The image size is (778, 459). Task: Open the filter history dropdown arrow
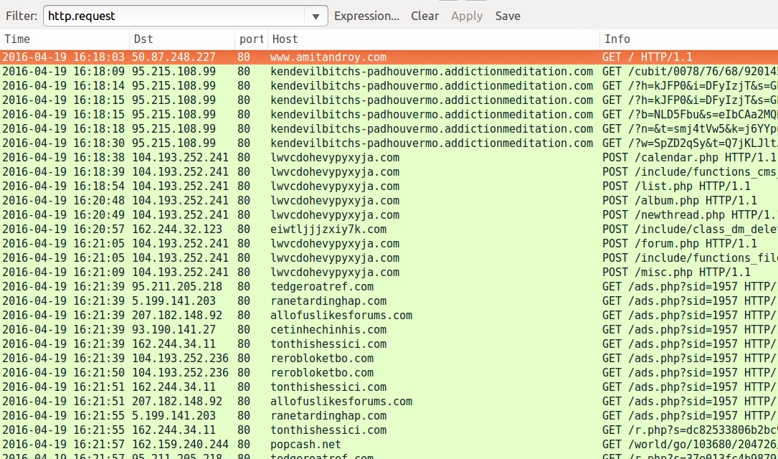coord(316,16)
